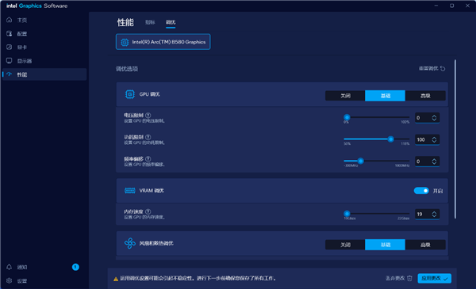This screenshot has width=476, height=289.
Task: Click stepper arrows for 频率偏移 value
Action: click(434, 162)
